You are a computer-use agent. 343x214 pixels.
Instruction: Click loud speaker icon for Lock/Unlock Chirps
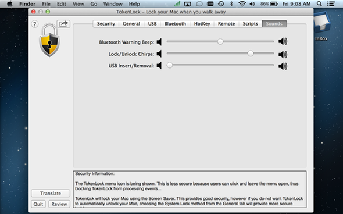[283, 54]
